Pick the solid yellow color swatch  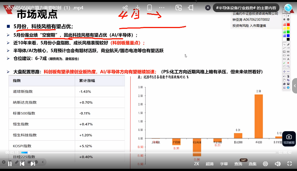tap(288, 28)
